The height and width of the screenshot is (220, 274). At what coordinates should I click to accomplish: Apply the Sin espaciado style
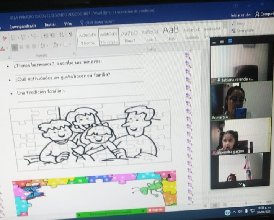(x=109, y=37)
